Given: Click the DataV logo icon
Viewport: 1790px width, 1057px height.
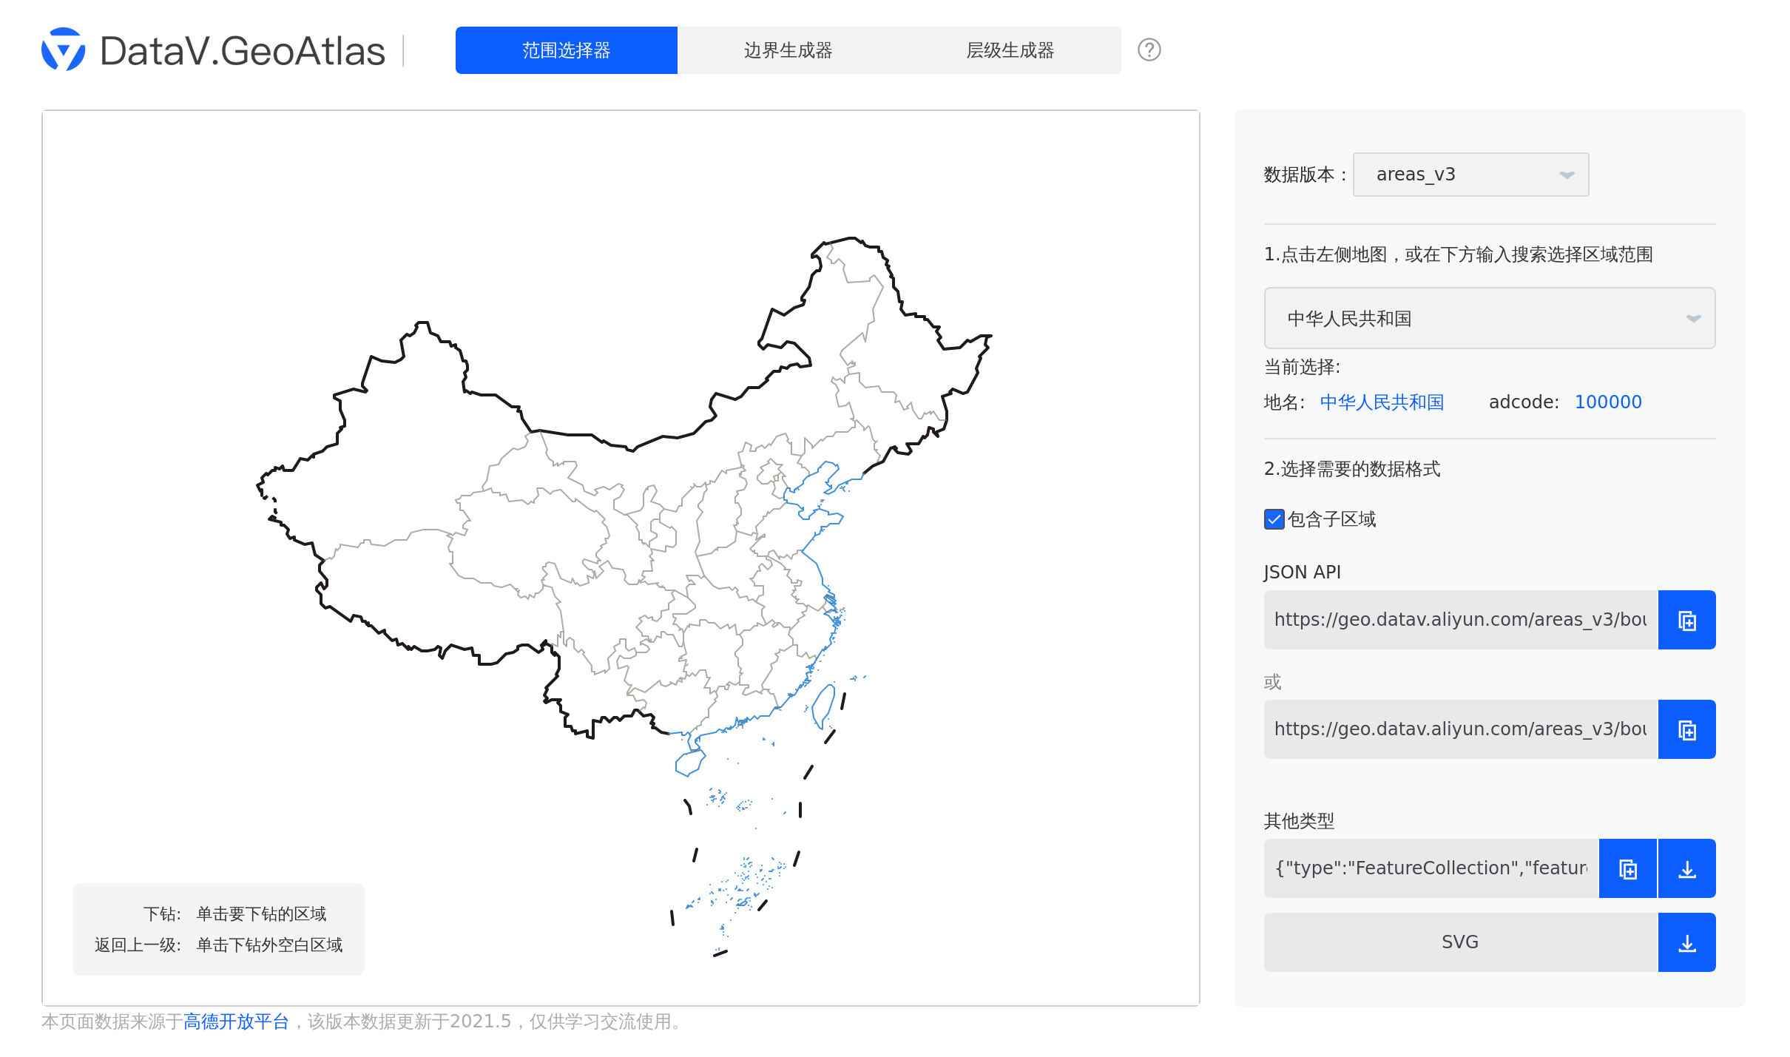Looking at the screenshot, I should click(63, 50).
